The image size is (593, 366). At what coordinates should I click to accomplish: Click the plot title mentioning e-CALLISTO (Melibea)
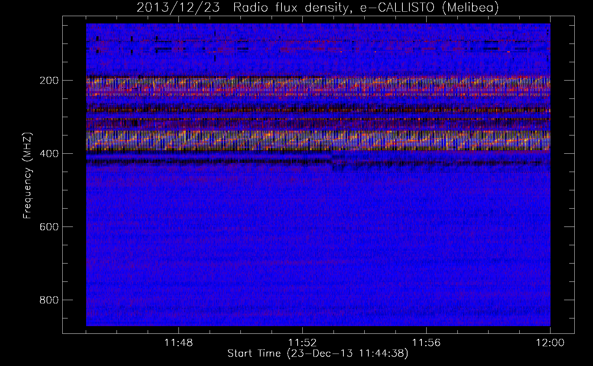(318, 7)
